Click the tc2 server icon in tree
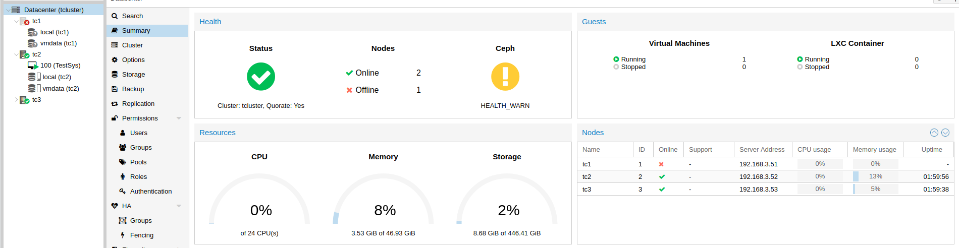 24,54
